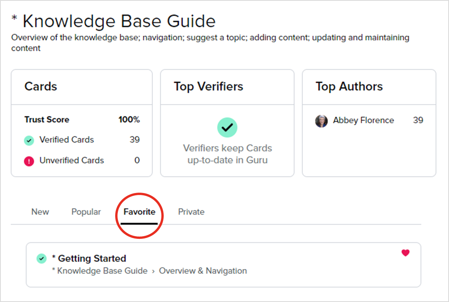This screenshot has height=302, width=449.
Task: Click Abbey Florence's avatar photo
Action: coord(321,121)
